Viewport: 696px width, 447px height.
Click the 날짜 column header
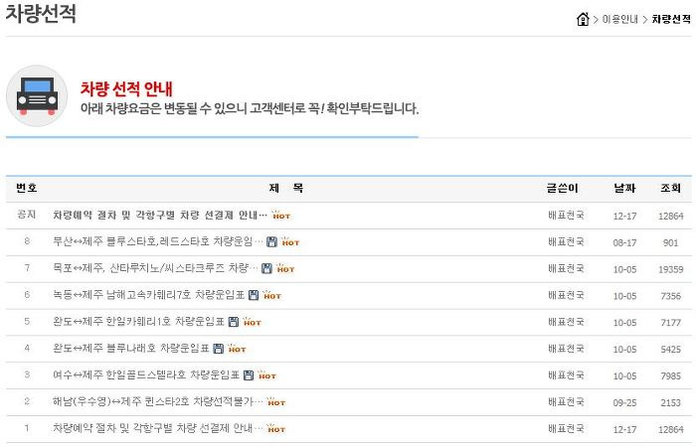(x=624, y=188)
